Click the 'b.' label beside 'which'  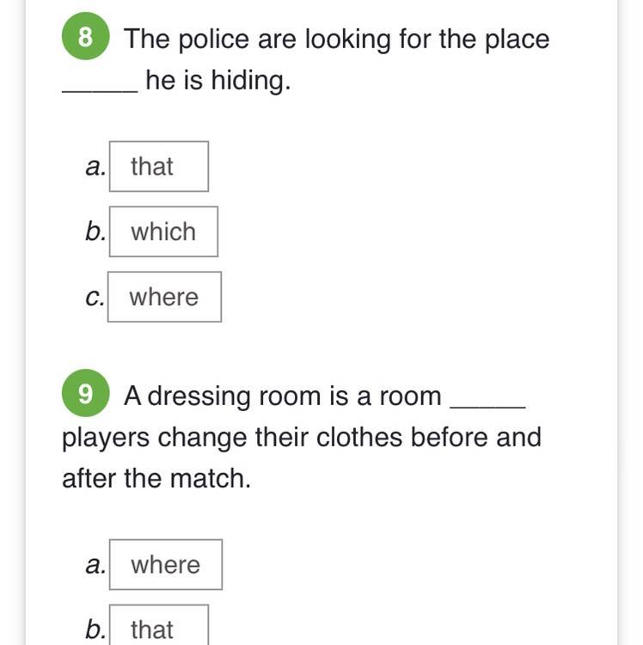point(95,231)
